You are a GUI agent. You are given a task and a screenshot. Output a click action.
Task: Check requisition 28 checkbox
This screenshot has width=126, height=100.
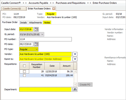tap(24, 71)
